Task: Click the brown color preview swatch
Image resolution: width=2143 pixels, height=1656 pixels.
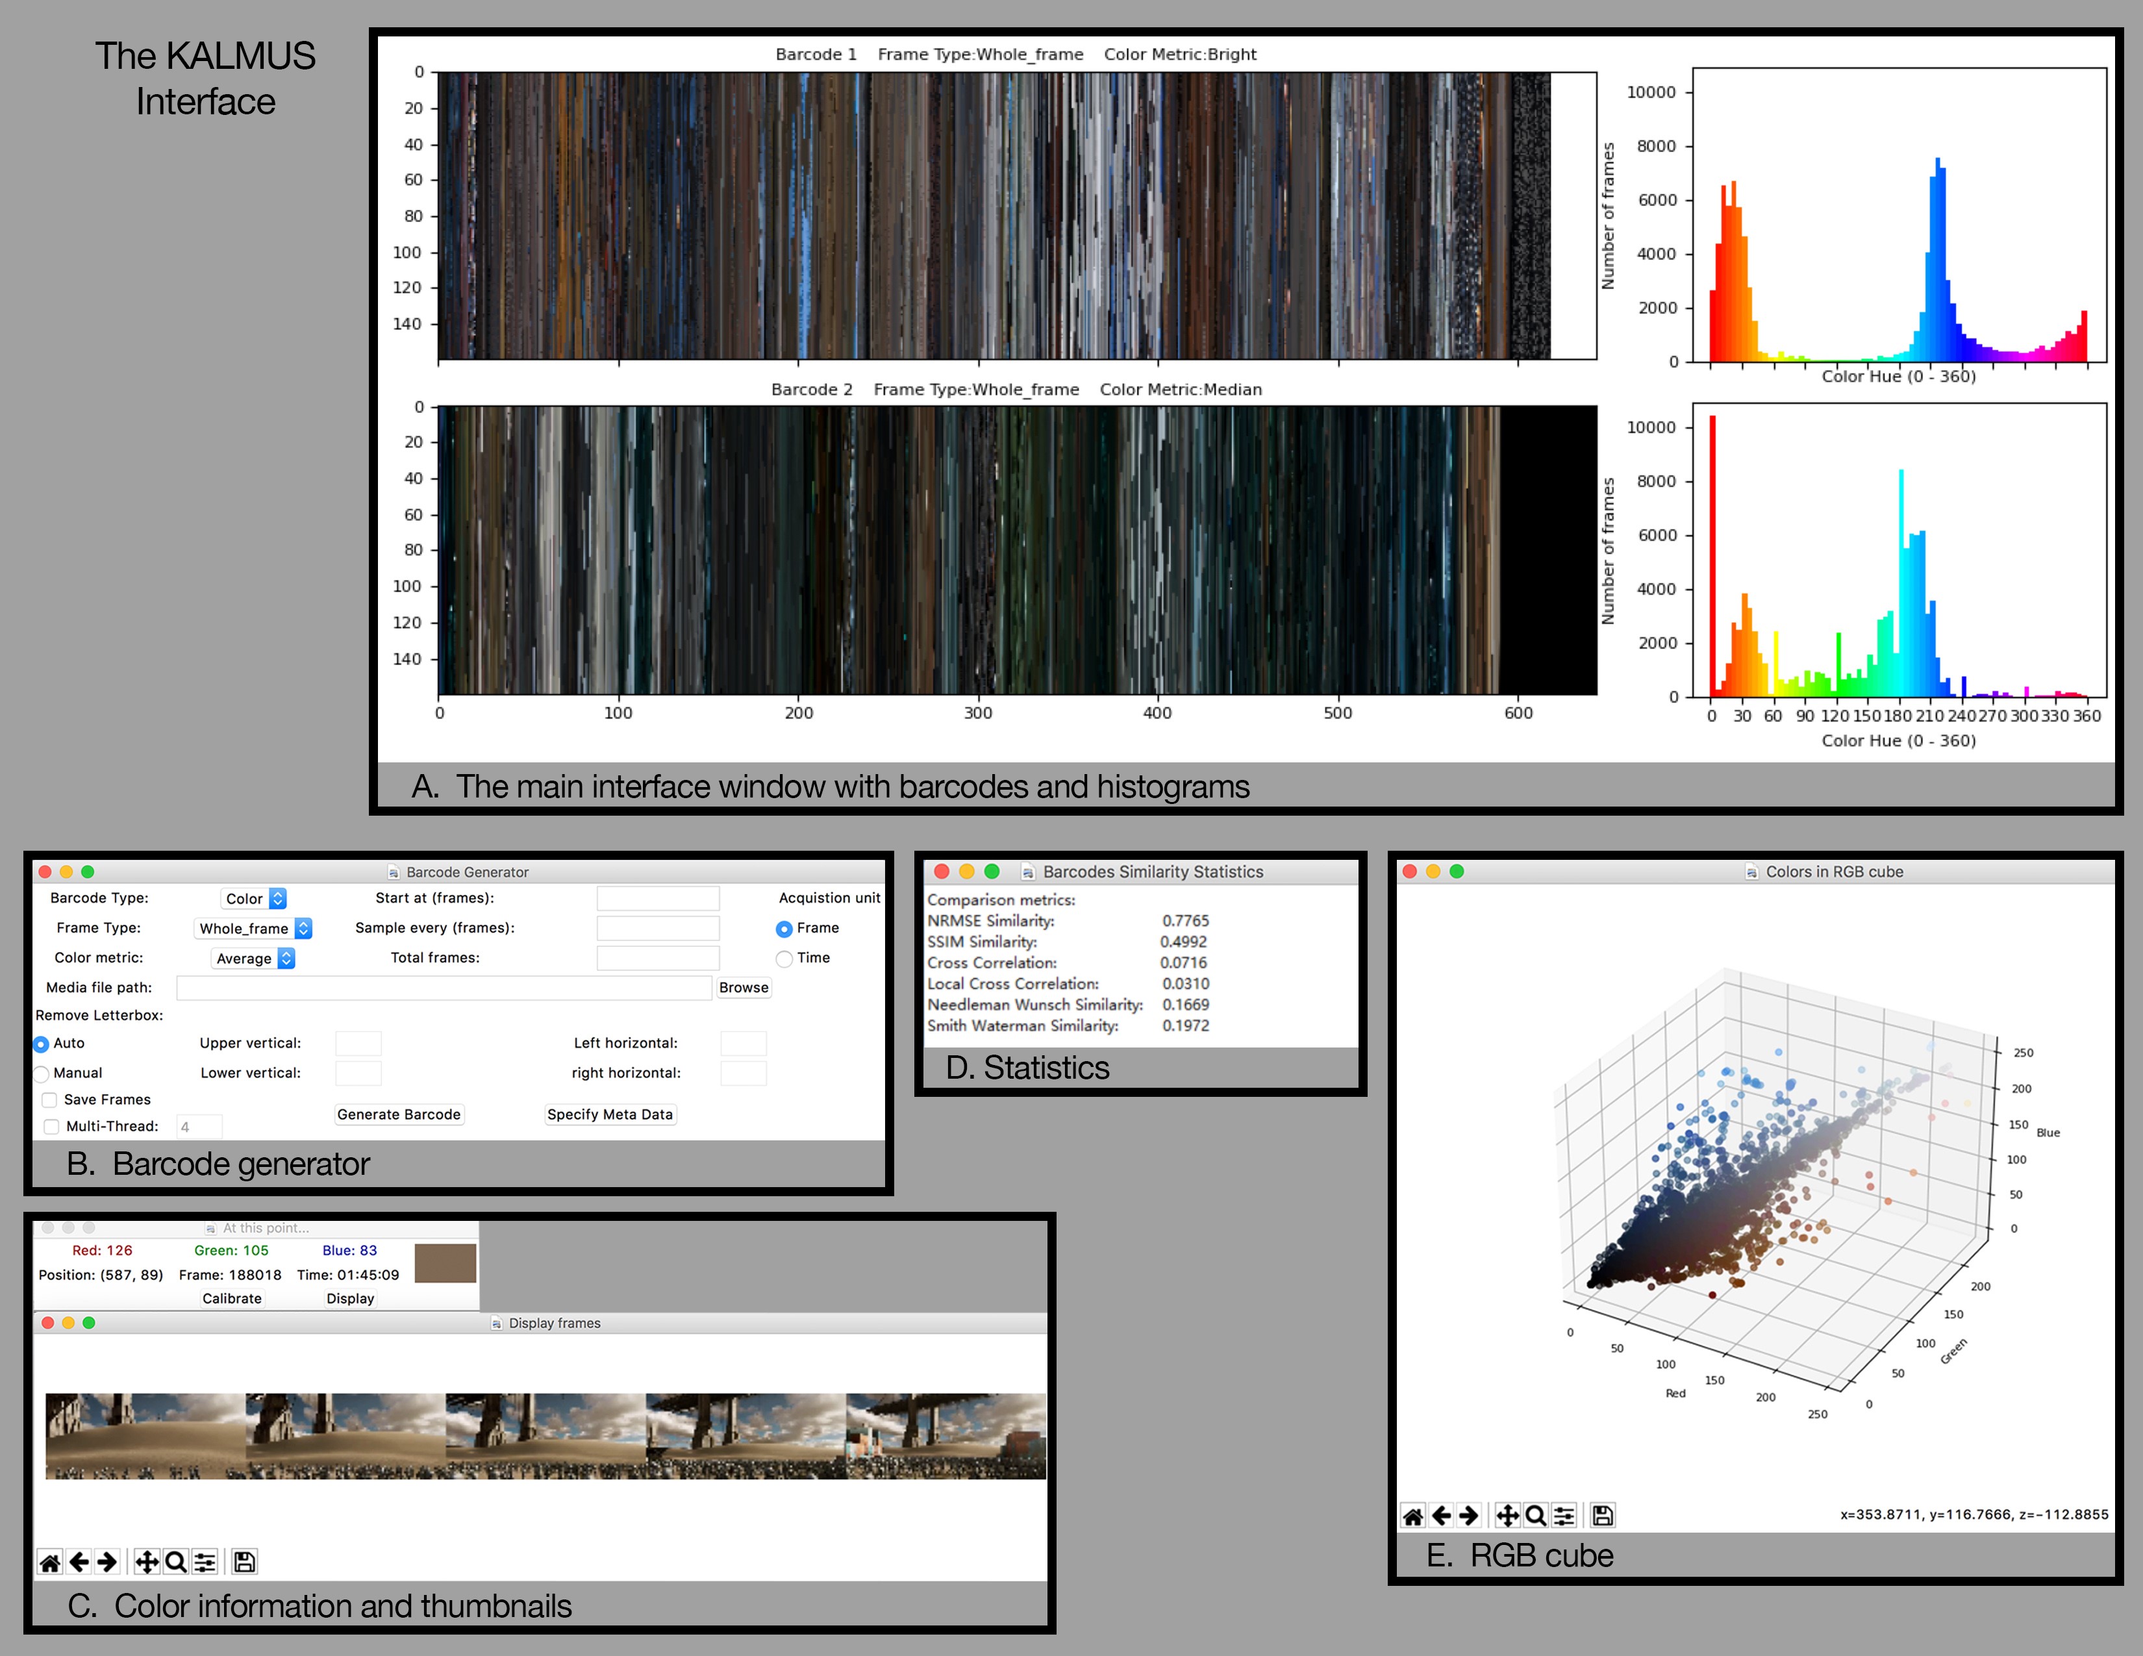Action: tap(445, 1264)
